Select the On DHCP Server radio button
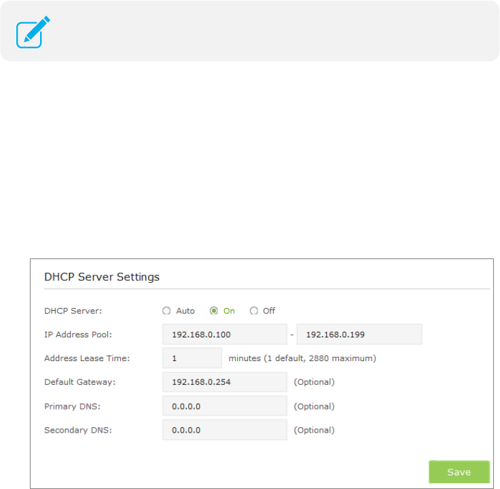The width and height of the screenshot is (500, 489). tap(213, 311)
